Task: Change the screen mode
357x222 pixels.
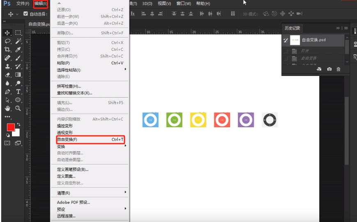Action: [18, 143]
